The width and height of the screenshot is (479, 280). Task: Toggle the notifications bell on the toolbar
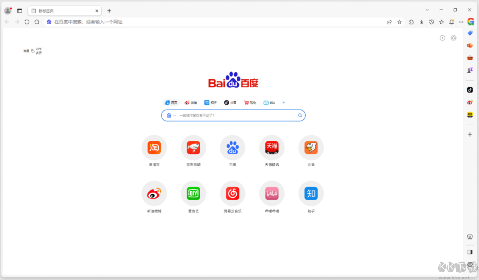(451, 22)
